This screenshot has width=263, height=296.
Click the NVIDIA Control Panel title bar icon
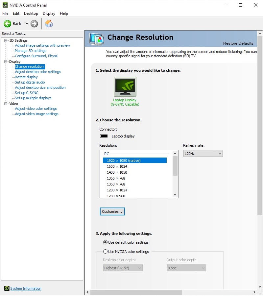click(x=5, y=5)
